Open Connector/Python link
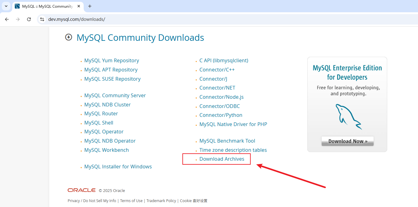 coord(221,115)
